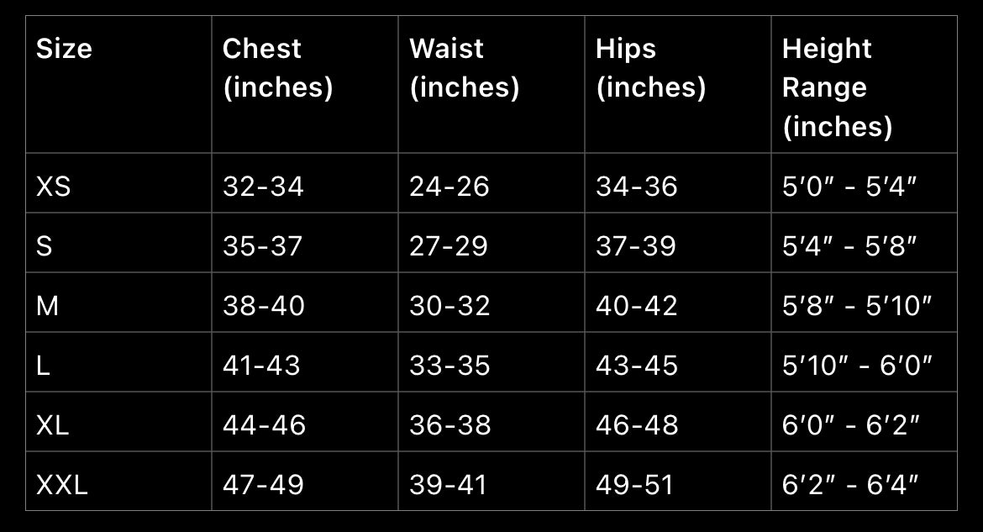This screenshot has width=983, height=532.
Task: Select the XS size row label
Action: tap(53, 186)
